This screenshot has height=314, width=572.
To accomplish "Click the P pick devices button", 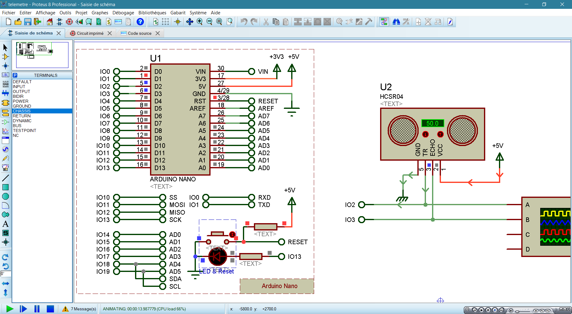I will (15, 75).
